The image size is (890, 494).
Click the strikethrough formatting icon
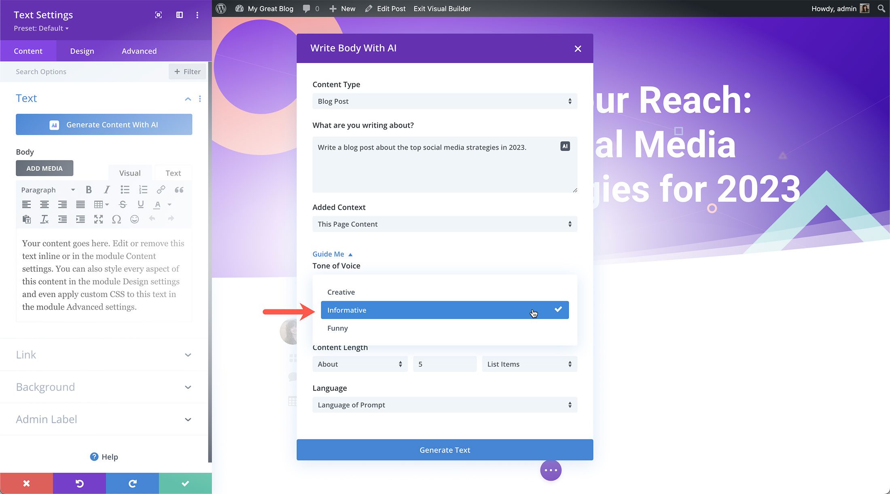pos(123,205)
